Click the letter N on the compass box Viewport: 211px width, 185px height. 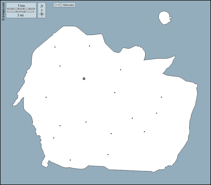[x=42, y=6]
